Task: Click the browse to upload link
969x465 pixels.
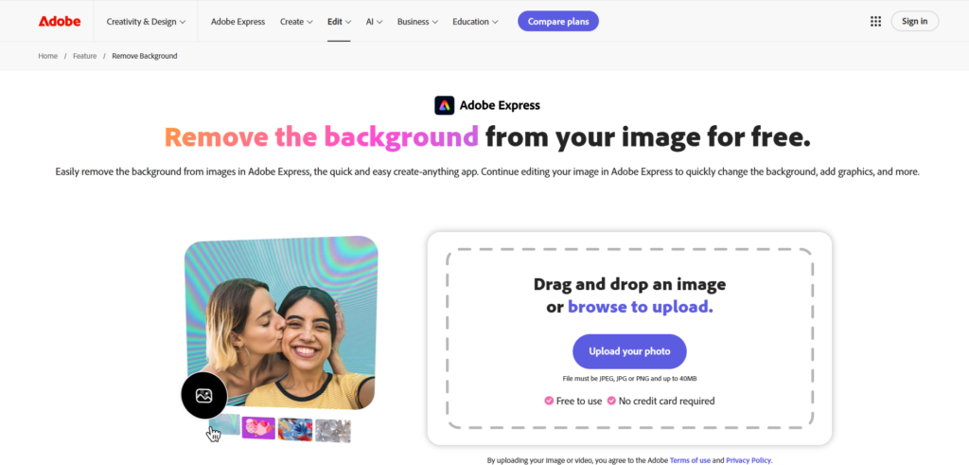Action: click(641, 307)
